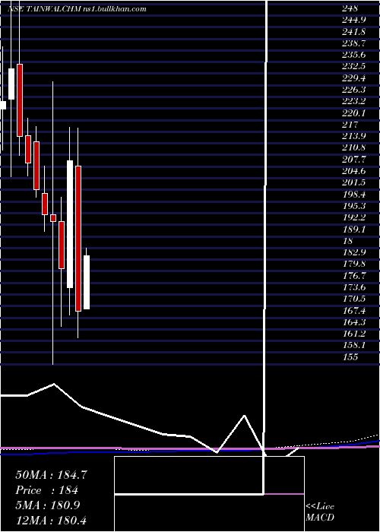Click the 173.6 price axis label
This screenshot has height=532, width=380.
click(353, 287)
